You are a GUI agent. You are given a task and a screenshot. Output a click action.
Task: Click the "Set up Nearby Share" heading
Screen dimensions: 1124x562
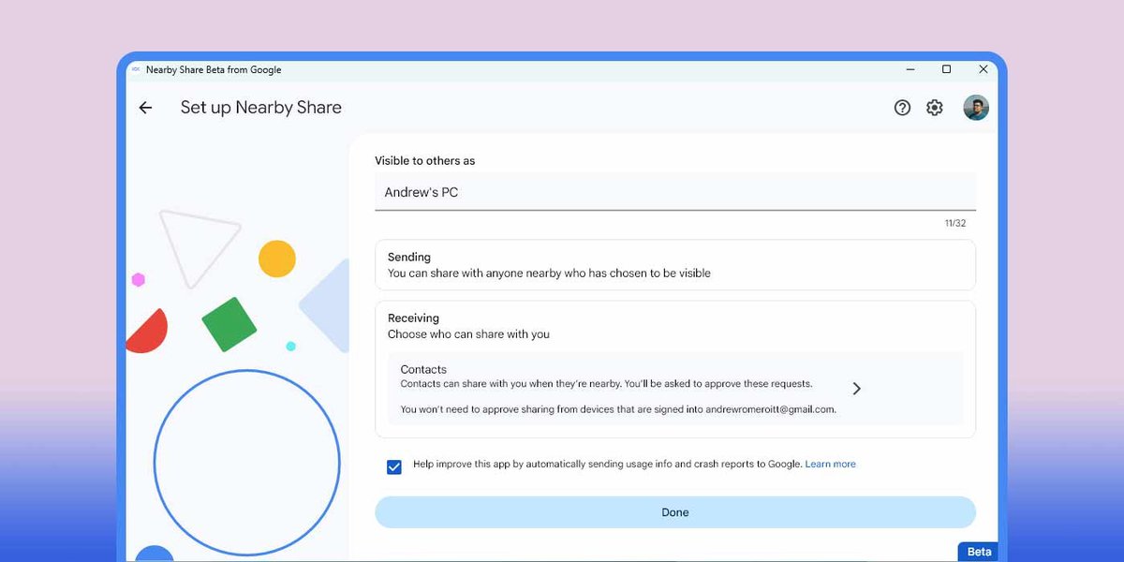(x=260, y=108)
